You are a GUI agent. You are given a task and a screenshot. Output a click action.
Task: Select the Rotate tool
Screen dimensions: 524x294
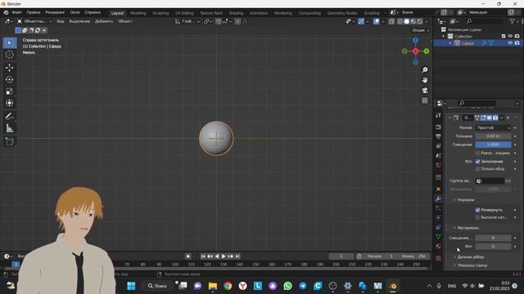(x=9, y=79)
